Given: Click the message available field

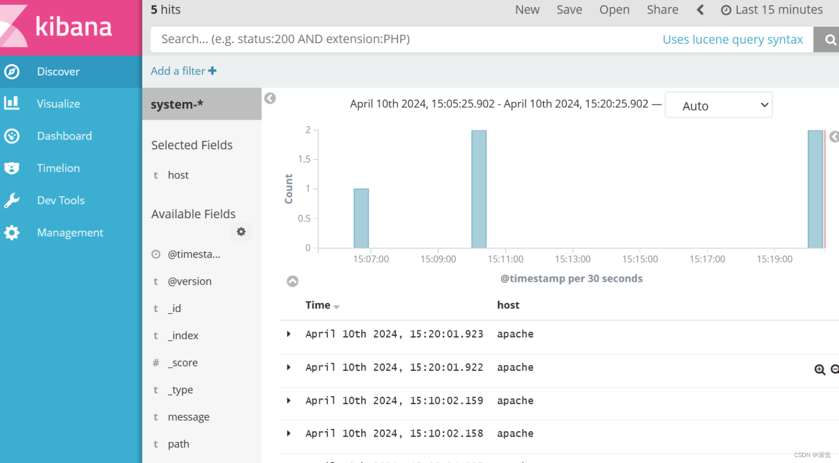Looking at the screenshot, I should 189,417.
